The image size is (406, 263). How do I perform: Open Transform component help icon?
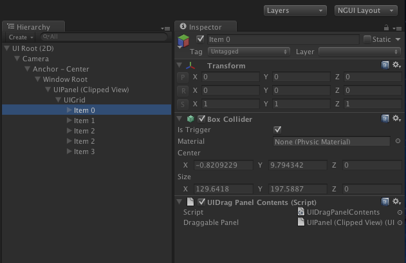click(x=385, y=65)
